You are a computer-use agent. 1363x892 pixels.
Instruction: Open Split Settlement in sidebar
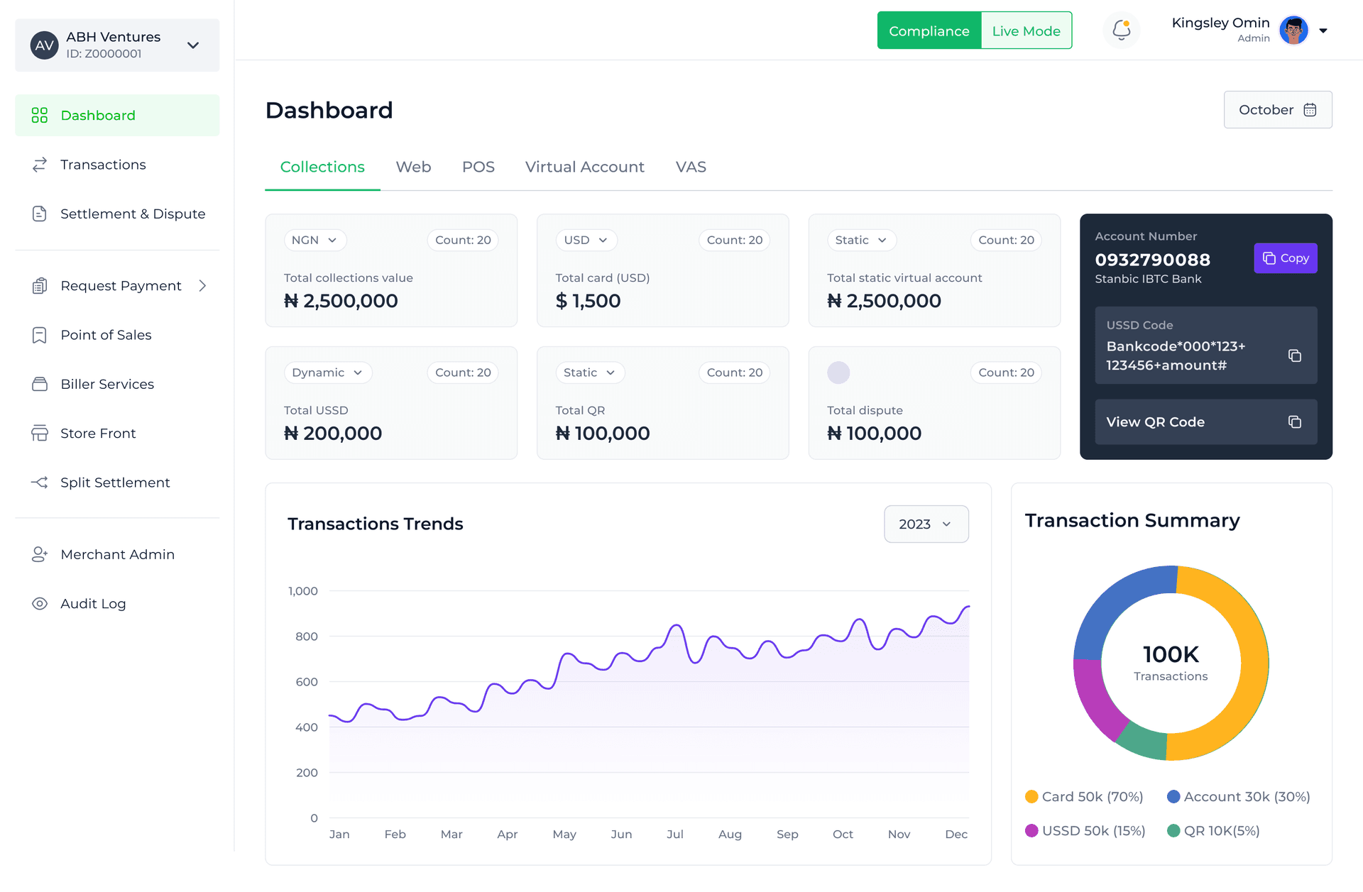115,483
